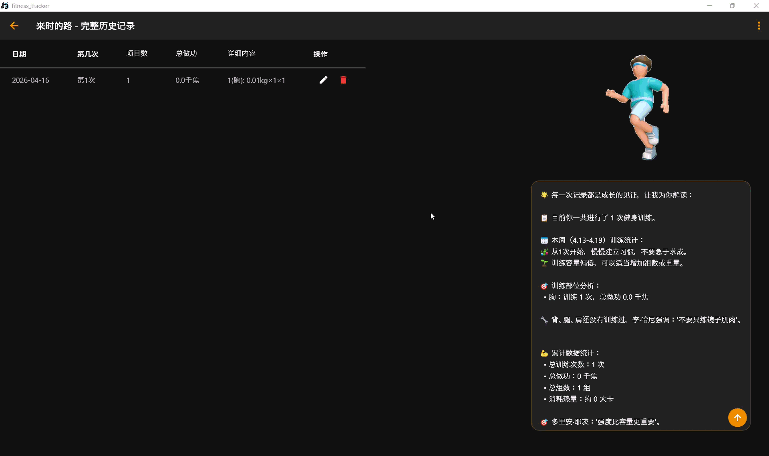This screenshot has width=769, height=456.
Task: Open the three-dot overflow menu
Action: 759,26
